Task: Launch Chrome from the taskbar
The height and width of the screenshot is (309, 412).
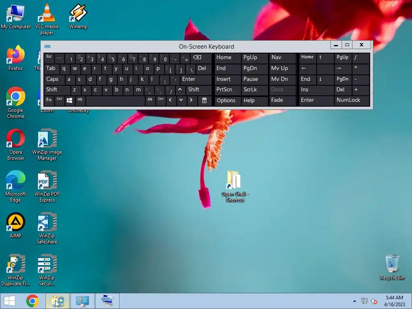Action: (33, 301)
